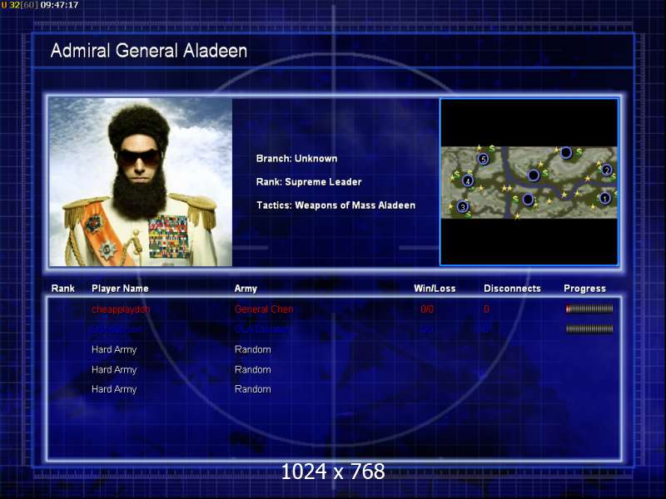
Task: Click the Rank column header
Action: point(63,289)
